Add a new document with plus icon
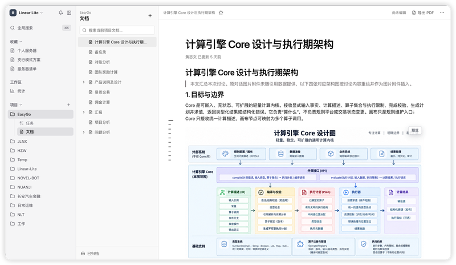 point(150,16)
